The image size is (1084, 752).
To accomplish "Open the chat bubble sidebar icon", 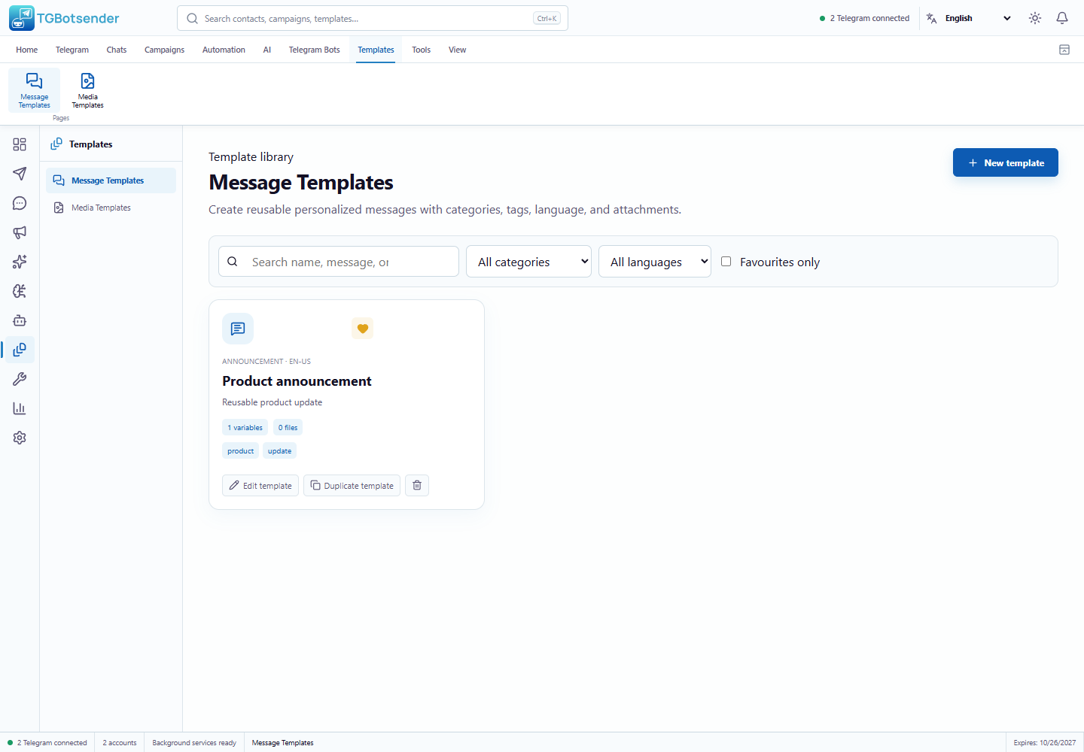I will click(x=20, y=203).
